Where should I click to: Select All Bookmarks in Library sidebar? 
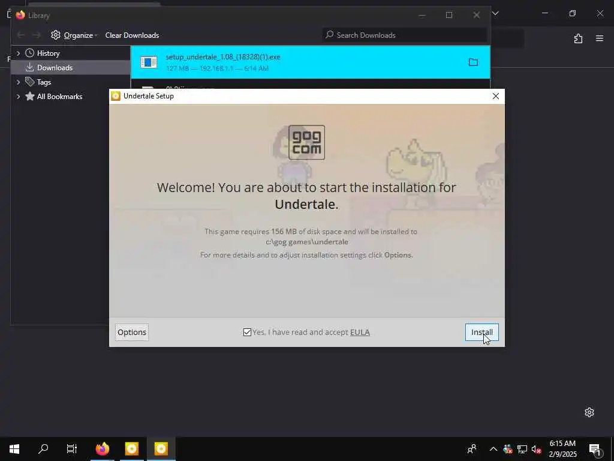click(x=59, y=97)
